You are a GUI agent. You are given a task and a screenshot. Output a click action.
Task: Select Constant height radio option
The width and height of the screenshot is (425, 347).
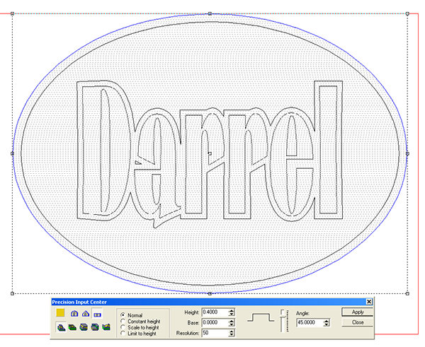[x=123, y=322]
